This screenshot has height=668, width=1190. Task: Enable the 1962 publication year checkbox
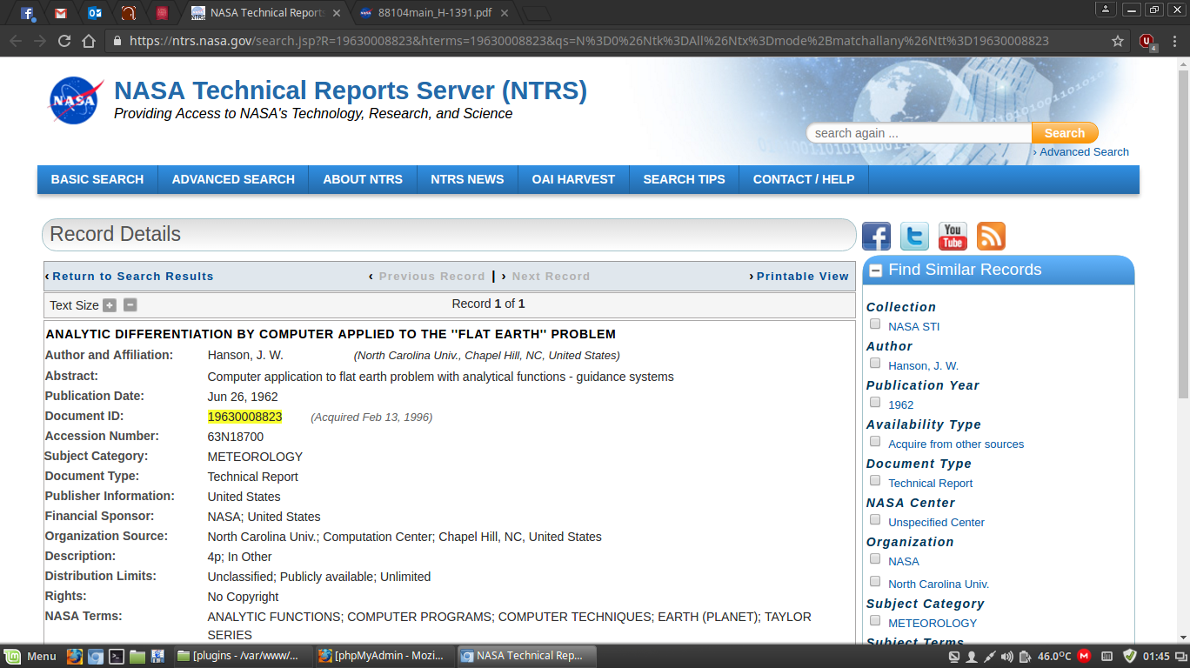875,403
